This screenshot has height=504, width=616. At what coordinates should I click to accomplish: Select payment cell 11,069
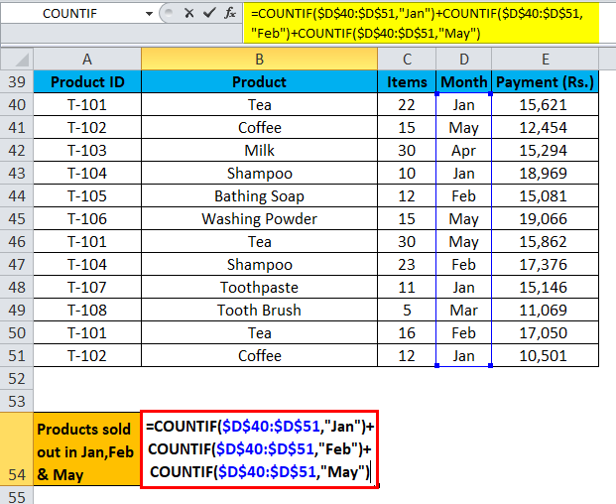pyautogui.click(x=546, y=310)
